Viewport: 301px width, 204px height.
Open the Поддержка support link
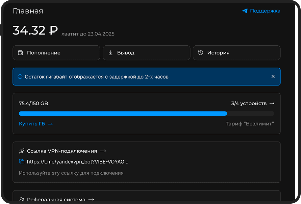(x=261, y=11)
